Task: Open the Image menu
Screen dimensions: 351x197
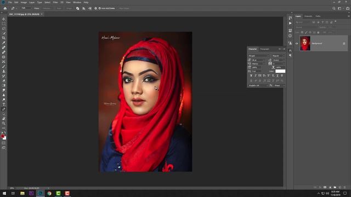Action: coord(24,2)
